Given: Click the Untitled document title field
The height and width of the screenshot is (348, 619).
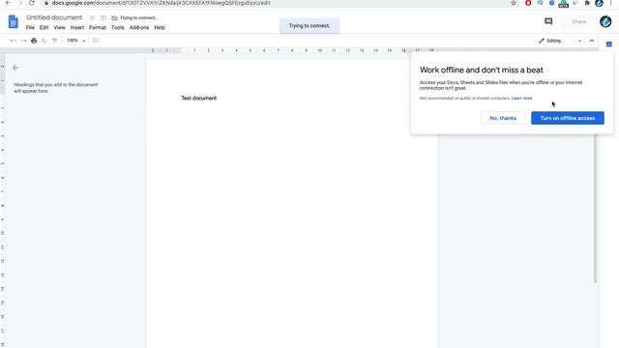Looking at the screenshot, I should tap(54, 17).
